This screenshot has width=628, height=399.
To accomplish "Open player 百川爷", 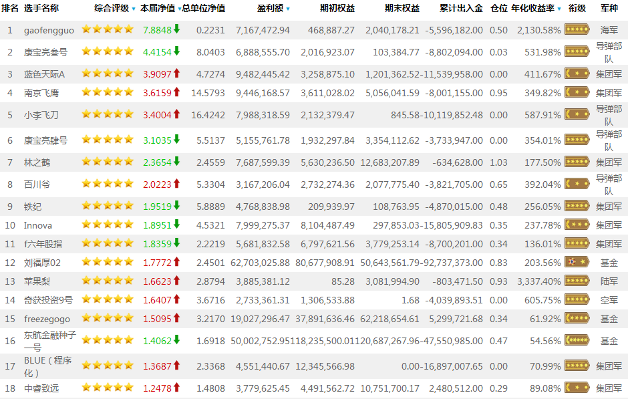I will coord(37,184).
